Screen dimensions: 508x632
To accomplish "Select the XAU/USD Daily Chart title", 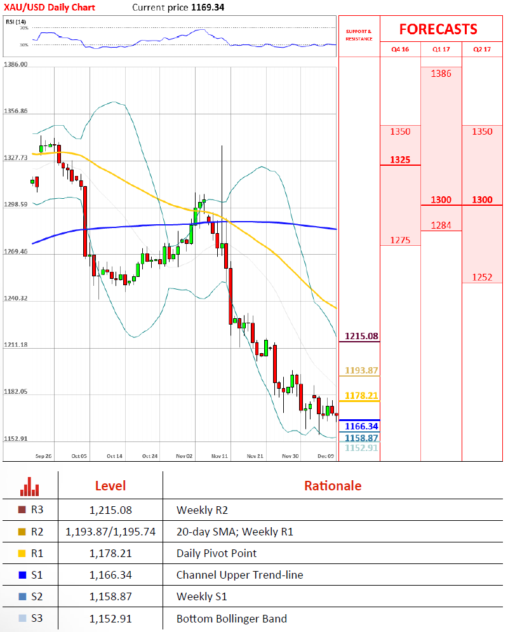I will tap(50, 7).
